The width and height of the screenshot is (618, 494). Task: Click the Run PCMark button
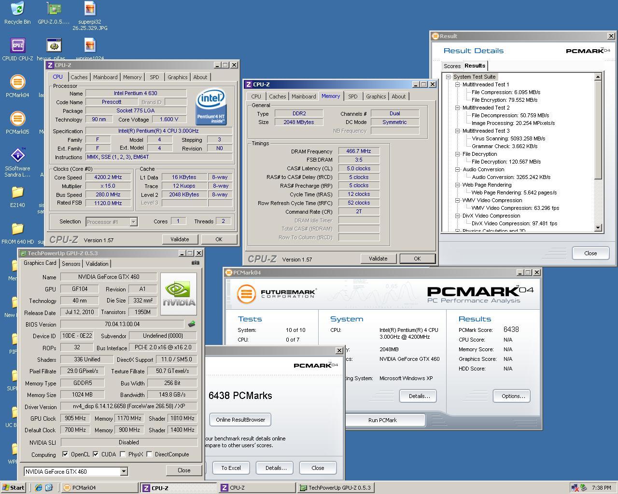(383, 420)
